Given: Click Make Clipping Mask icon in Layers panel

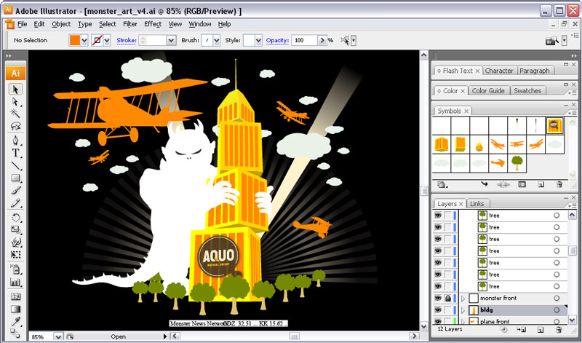Looking at the screenshot, I should pyautogui.click(x=503, y=329).
